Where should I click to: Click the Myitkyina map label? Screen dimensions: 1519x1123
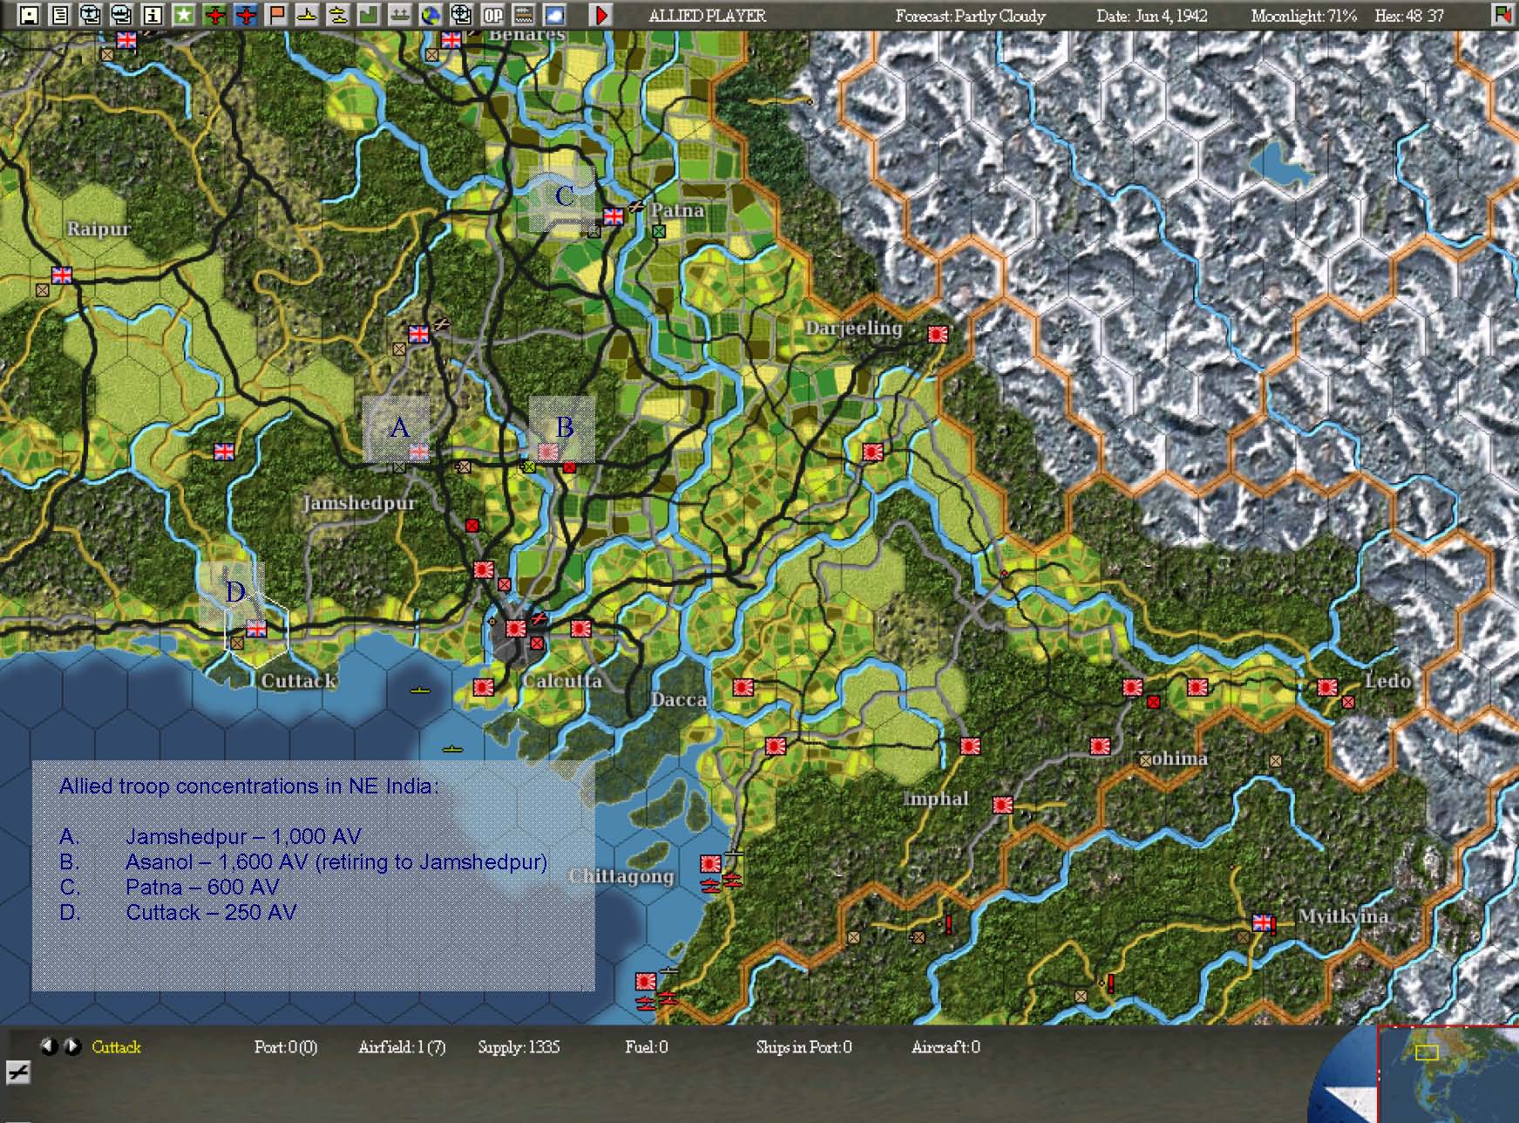(1343, 916)
